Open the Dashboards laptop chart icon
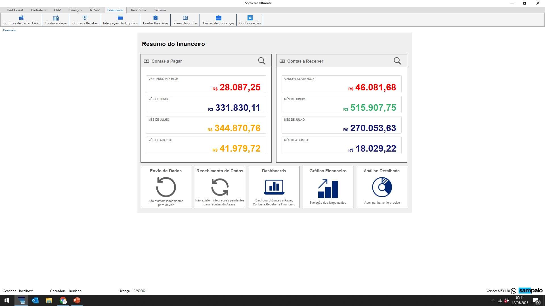 click(274, 187)
